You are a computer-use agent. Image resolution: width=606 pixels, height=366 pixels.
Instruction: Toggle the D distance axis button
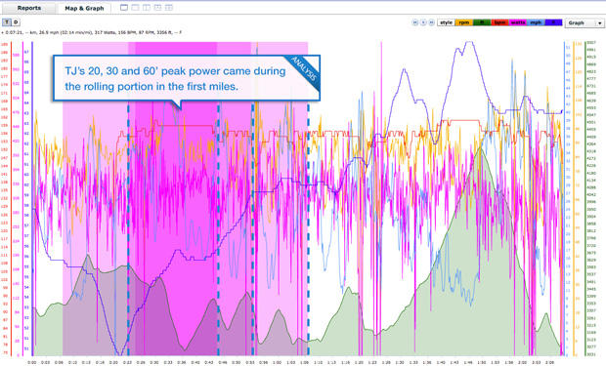[x=16, y=22]
